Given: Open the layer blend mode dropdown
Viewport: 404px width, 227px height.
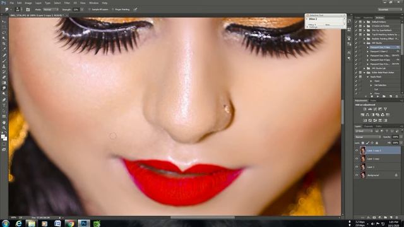Looking at the screenshot, I should pos(368,137).
